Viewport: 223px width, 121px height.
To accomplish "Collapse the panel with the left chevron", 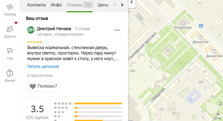I will (x=132, y=2).
